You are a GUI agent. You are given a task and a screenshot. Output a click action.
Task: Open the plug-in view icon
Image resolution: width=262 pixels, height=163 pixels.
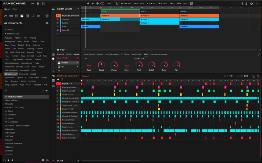point(53,59)
